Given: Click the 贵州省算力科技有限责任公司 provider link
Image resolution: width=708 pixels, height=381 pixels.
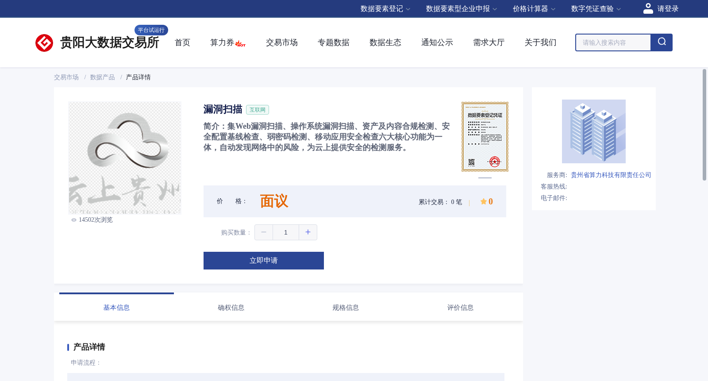Looking at the screenshot, I should click(x=611, y=175).
